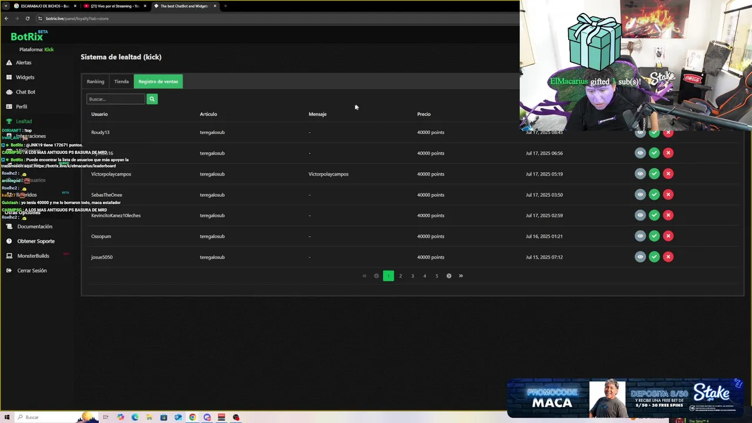Click the Stake MACA promo banner
752x423 pixels.
[x=626, y=398]
